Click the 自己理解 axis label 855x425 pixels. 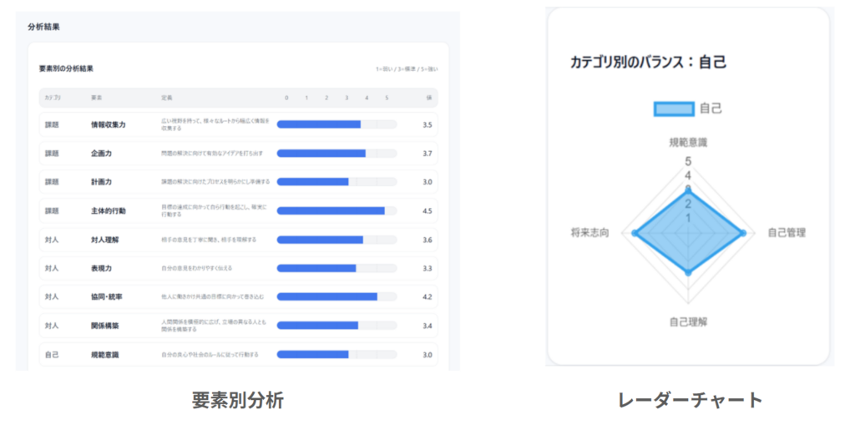coord(689,321)
